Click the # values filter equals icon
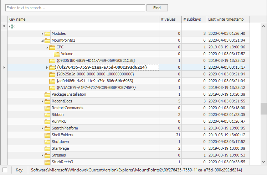Image resolution: width=267 pixels, height=175 pixels. [x=164, y=27]
